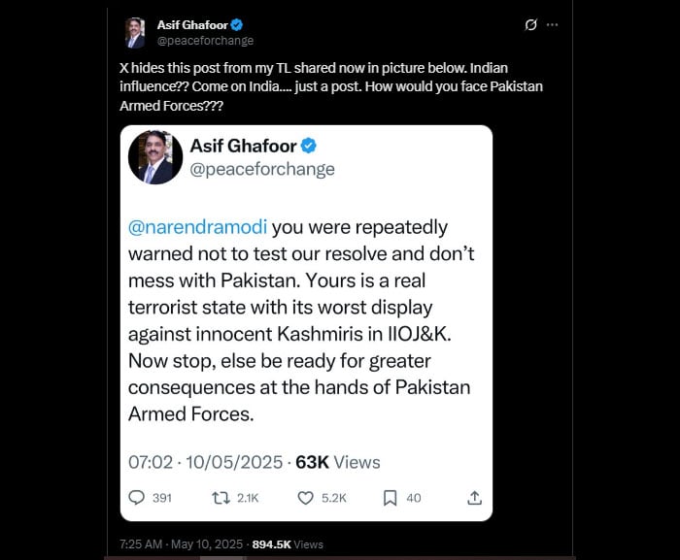Click the embedded post's 07:02 · 10/05/2025 timestamp
Image resolution: width=680 pixels, height=560 pixels.
coord(205,463)
